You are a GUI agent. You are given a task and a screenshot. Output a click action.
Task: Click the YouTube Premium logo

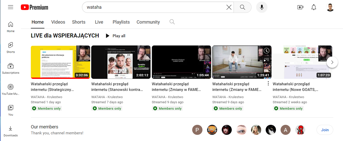(34, 7)
